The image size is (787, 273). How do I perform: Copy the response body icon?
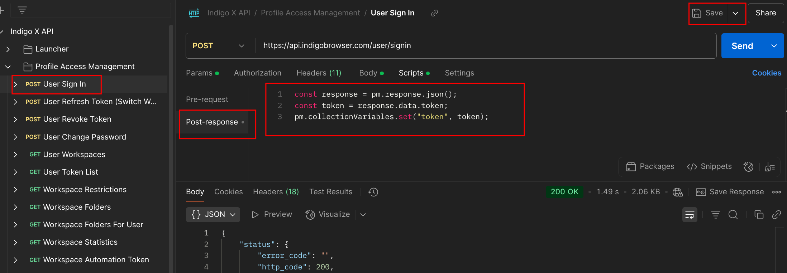(759, 215)
